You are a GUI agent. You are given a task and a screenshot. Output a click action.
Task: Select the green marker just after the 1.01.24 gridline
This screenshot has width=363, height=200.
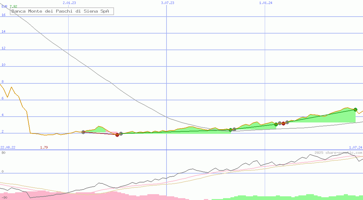pyautogui.click(x=276, y=124)
